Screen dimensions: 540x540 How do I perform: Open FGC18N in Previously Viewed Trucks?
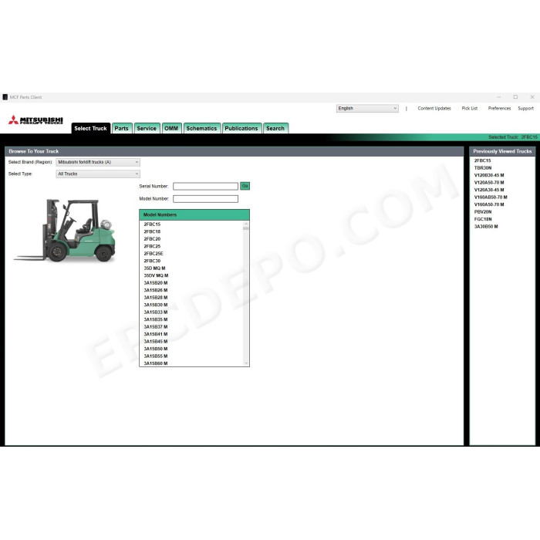tap(483, 219)
